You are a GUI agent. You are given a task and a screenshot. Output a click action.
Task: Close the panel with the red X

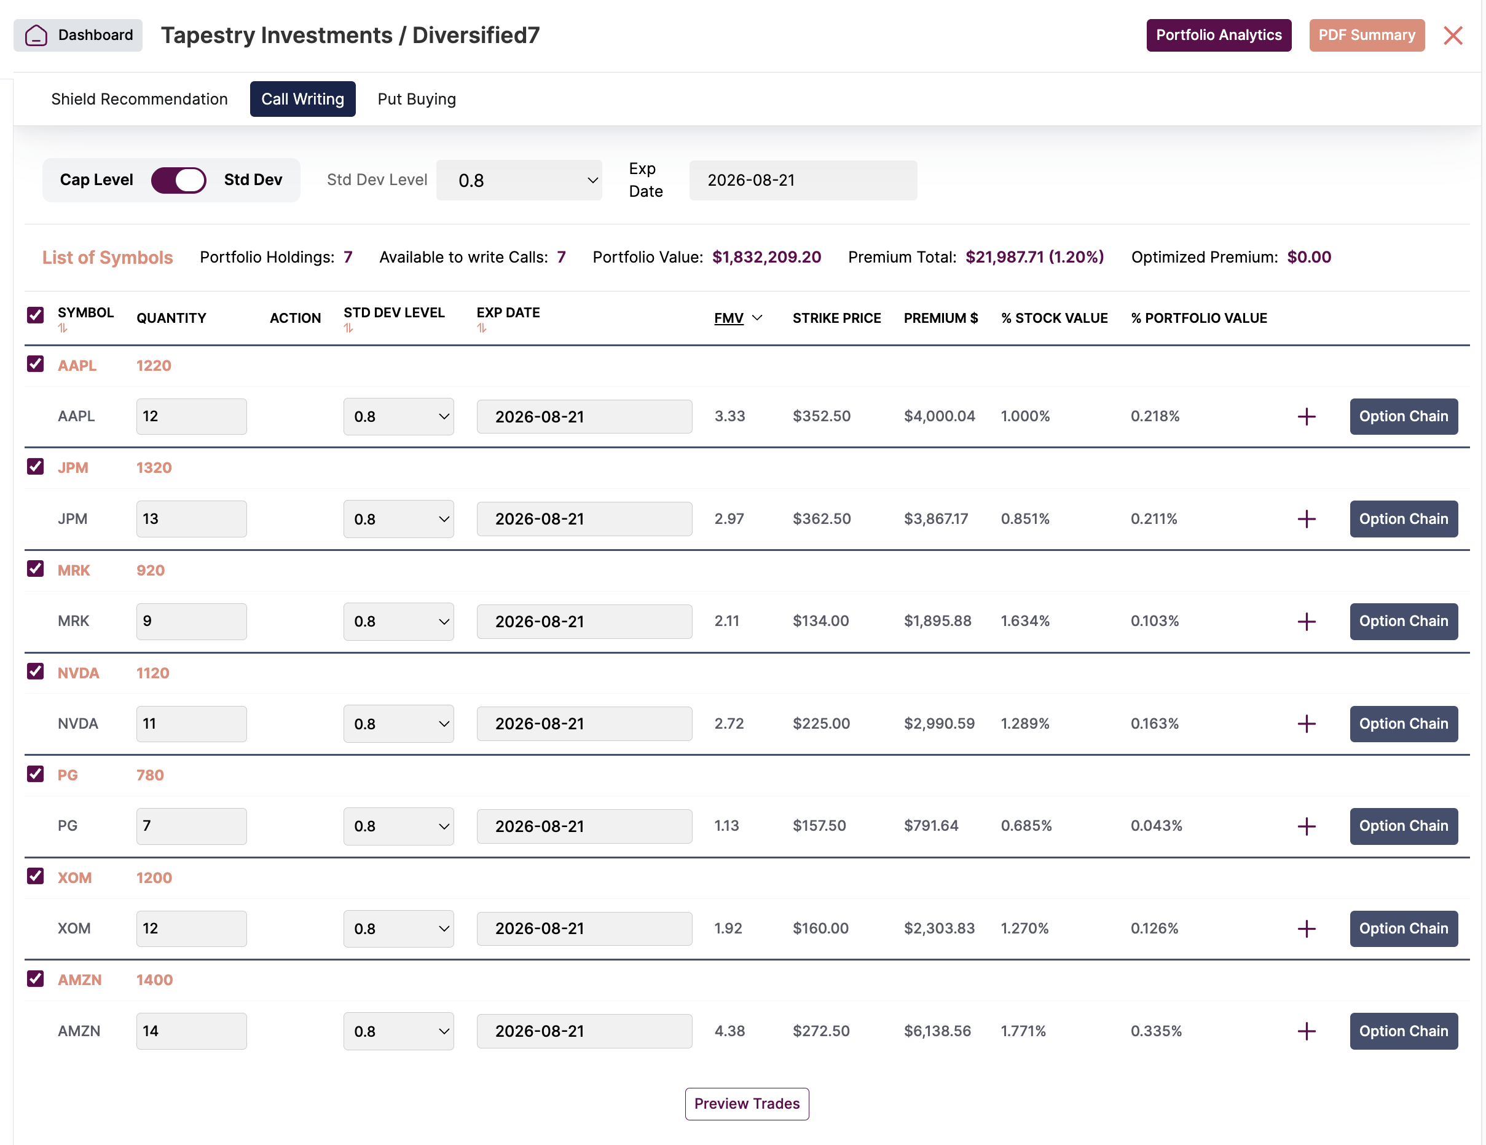(1453, 36)
